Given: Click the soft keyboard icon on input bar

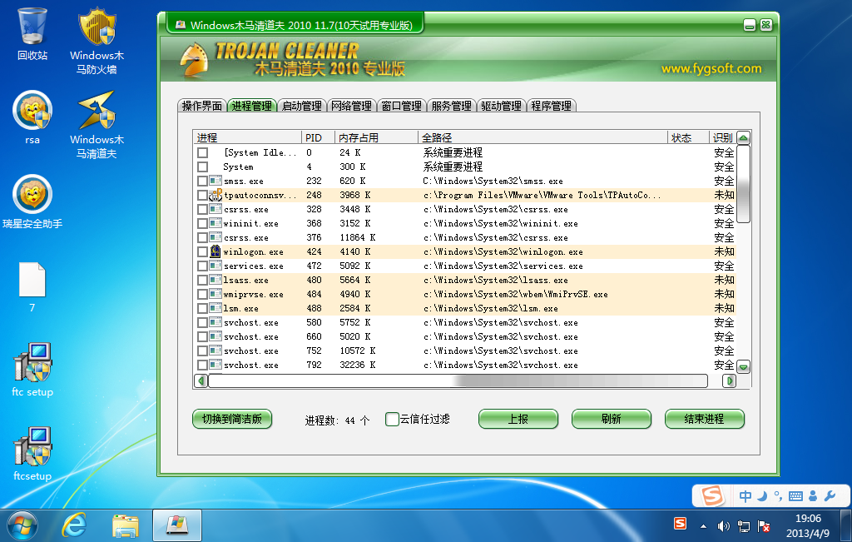Looking at the screenshot, I should click(795, 495).
